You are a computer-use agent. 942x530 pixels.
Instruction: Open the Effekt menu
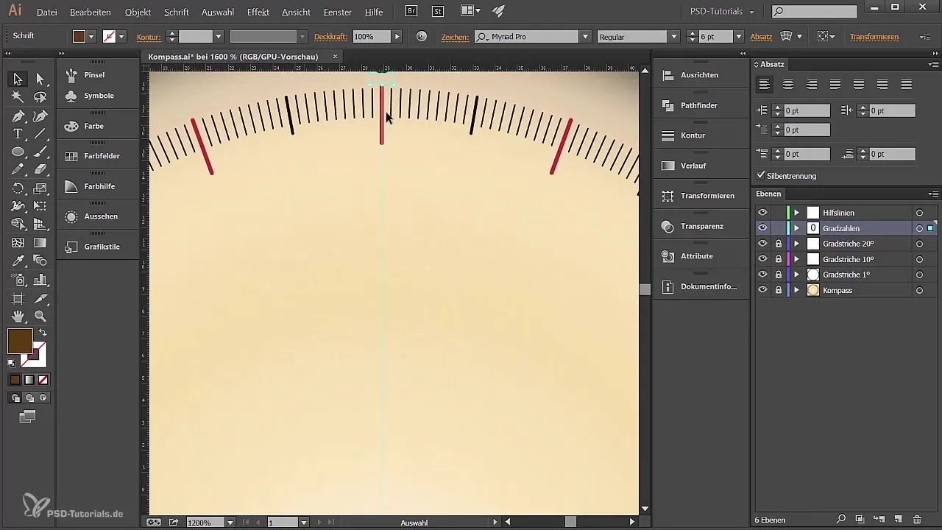(x=258, y=13)
